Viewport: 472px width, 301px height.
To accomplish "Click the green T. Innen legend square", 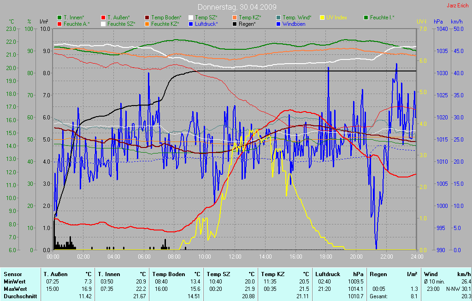I will click(x=59, y=18).
